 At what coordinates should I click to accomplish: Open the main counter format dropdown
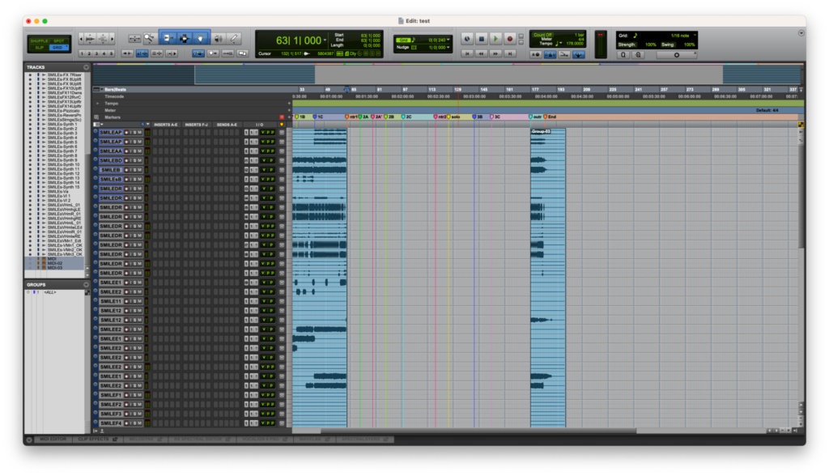(325, 40)
